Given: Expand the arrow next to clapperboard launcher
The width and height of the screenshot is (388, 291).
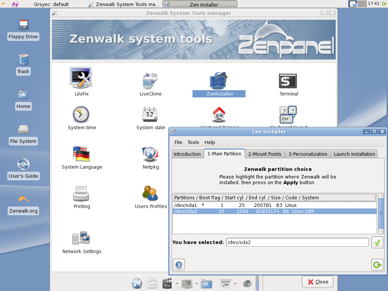Looking at the screenshot, I should [177, 283].
